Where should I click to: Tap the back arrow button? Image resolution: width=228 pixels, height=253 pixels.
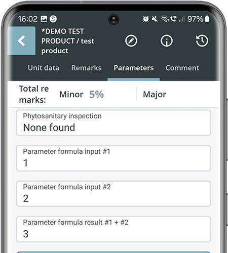pos(22,40)
